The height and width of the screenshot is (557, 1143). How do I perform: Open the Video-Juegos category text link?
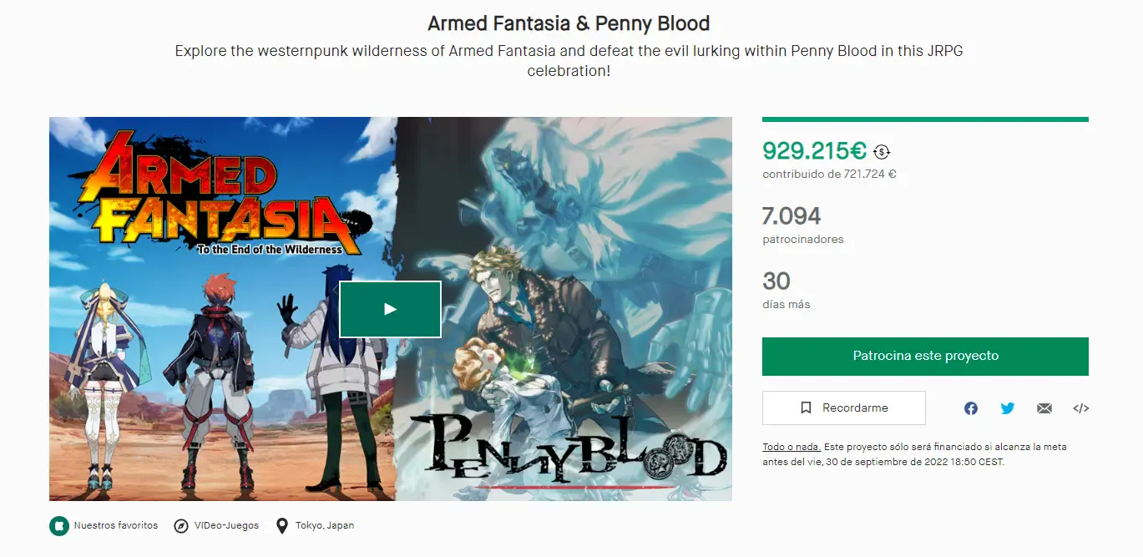click(228, 526)
